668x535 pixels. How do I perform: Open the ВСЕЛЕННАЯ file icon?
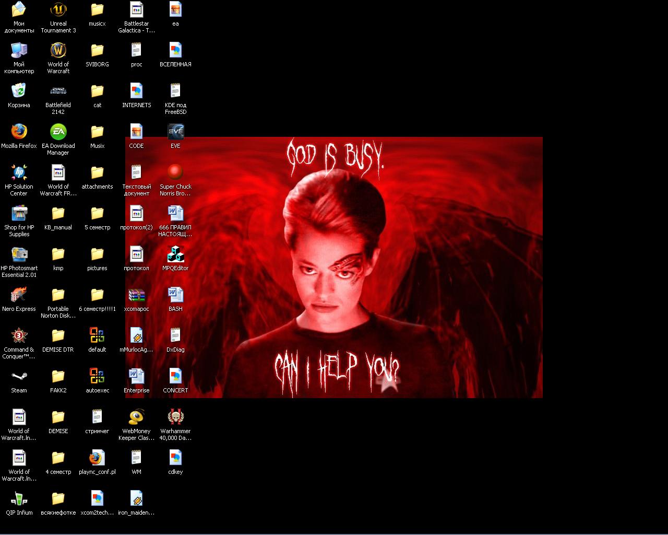point(175,50)
